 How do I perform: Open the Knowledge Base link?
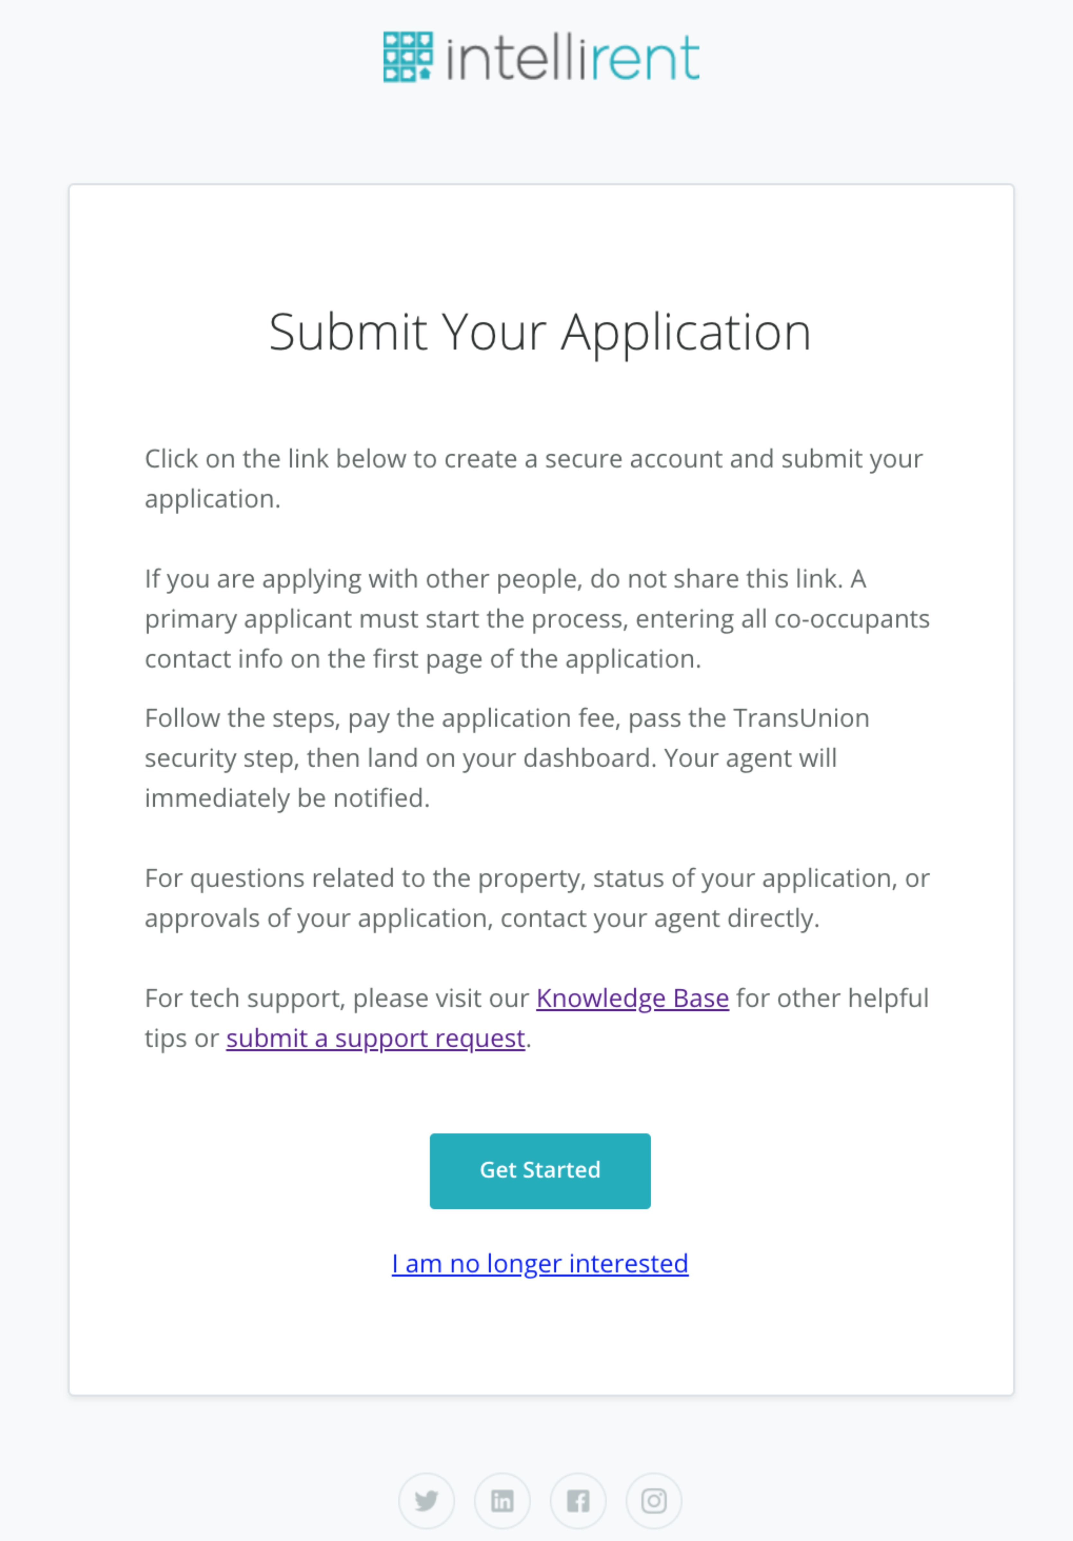(632, 999)
